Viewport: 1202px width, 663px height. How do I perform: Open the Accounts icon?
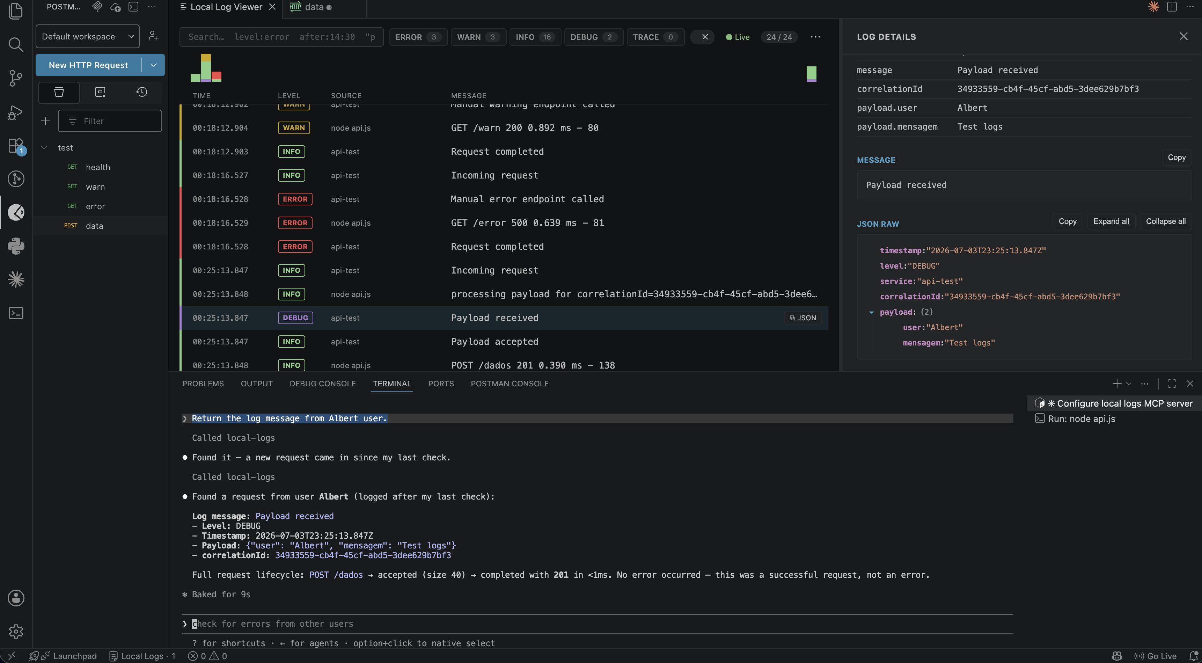point(16,598)
